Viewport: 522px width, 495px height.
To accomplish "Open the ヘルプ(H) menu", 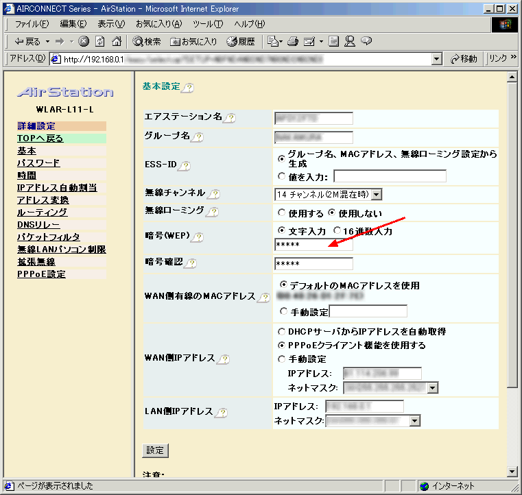I will click(250, 24).
